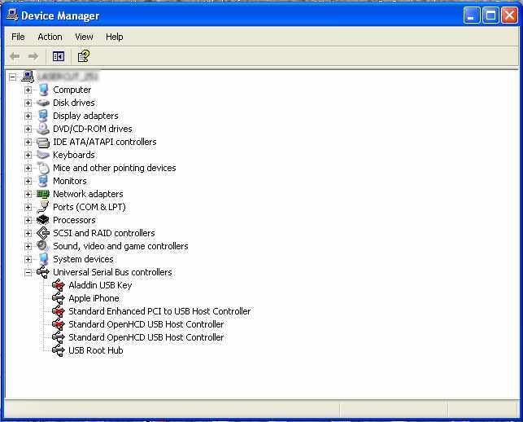Click the Sound, video and game controllers icon
Screen dimensions: 523x422
coord(43,246)
